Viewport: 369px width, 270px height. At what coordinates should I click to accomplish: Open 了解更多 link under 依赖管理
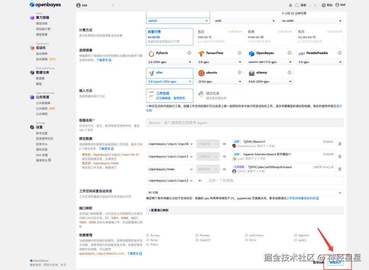(135, 254)
